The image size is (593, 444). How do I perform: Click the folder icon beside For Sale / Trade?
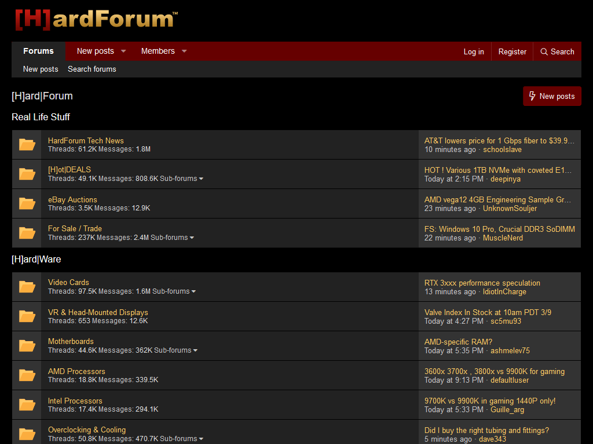pyautogui.click(x=27, y=233)
